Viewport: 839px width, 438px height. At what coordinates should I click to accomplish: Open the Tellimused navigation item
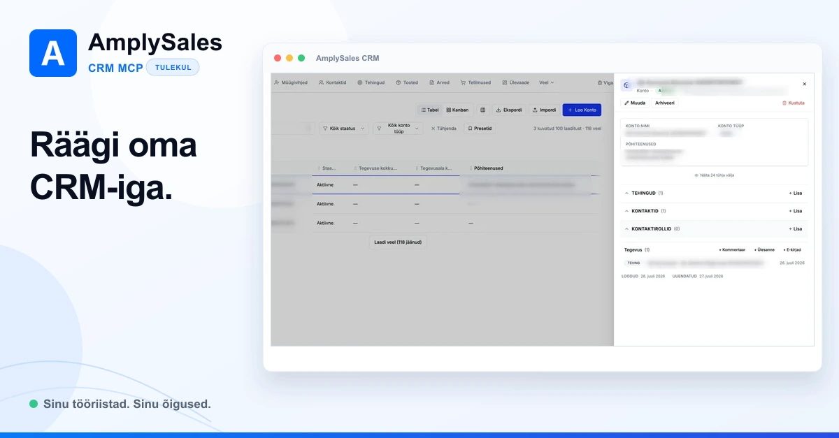[x=475, y=82]
